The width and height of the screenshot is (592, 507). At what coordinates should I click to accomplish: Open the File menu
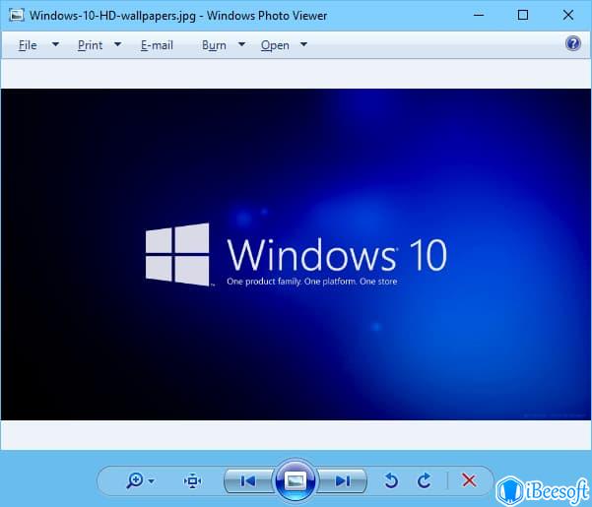[28, 45]
